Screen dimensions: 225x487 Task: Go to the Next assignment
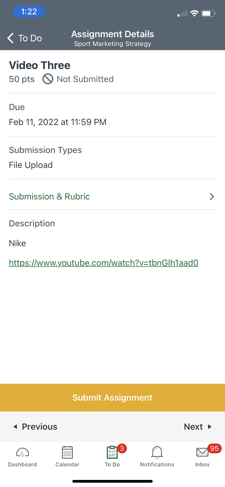[x=198, y=427]
